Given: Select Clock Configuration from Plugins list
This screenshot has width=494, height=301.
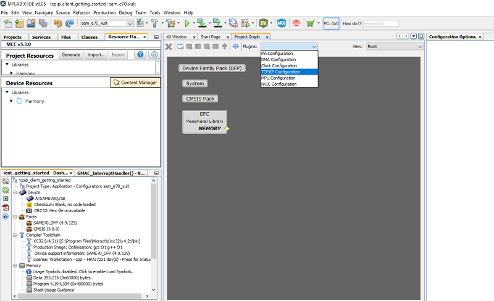Looking at the screenshot, I should tap(289, 66).
